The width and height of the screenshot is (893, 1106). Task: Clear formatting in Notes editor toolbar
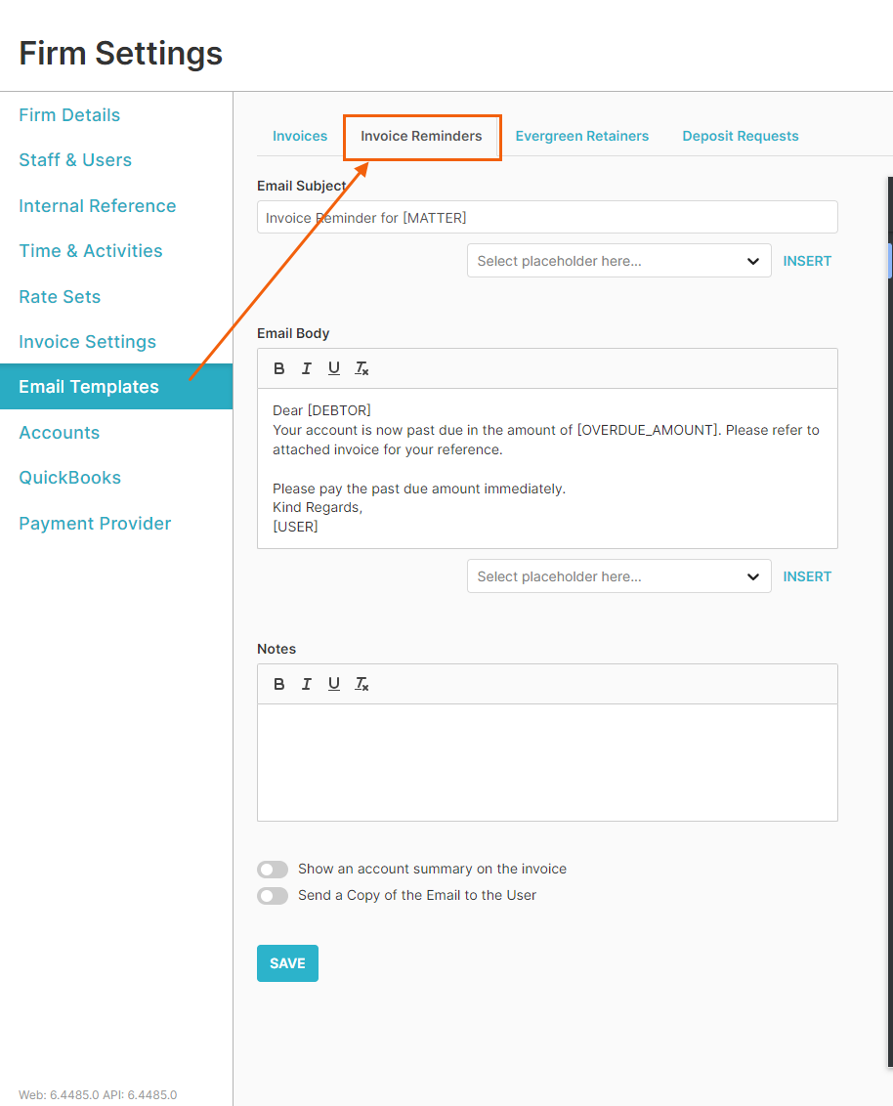click(x=361, y=684)
